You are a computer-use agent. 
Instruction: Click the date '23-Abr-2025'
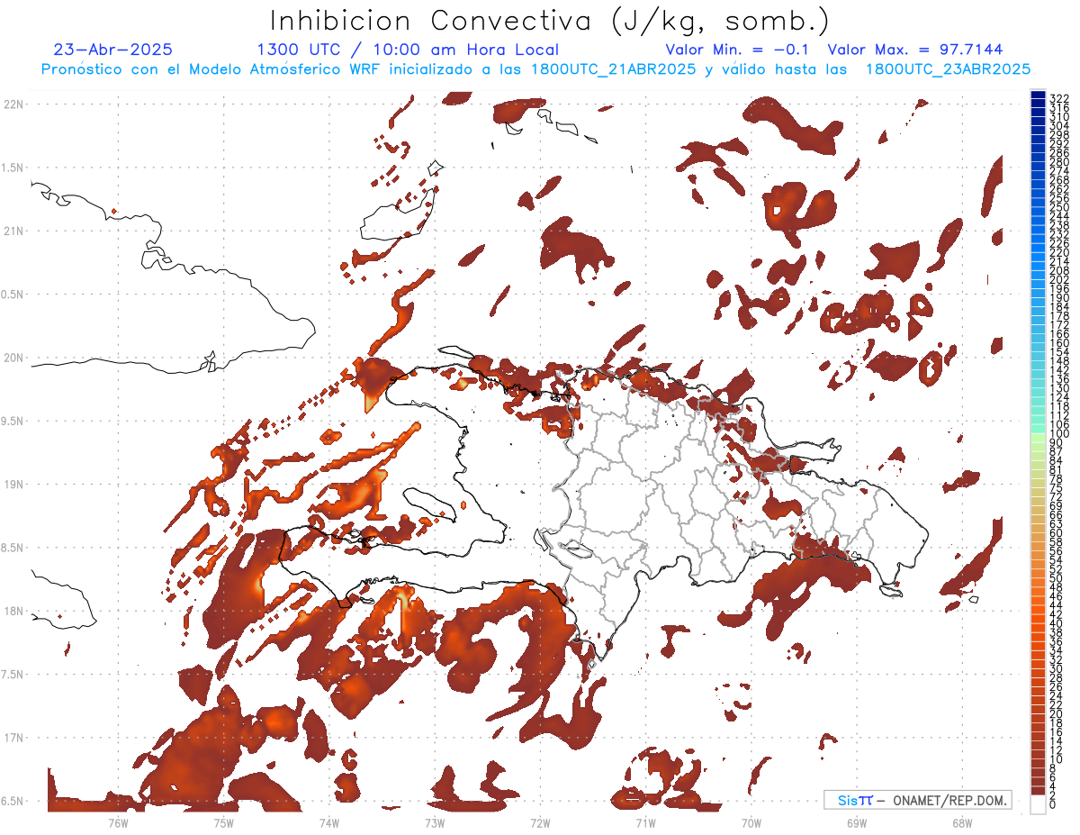[113, 50]
